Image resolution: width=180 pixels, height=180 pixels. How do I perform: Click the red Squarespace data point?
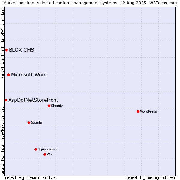point(36,149)
